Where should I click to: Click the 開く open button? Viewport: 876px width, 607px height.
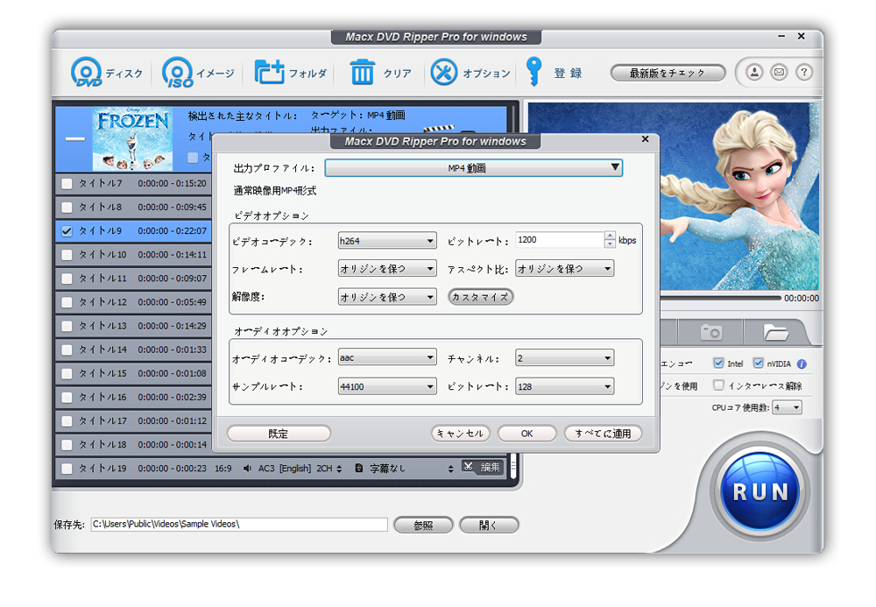(489, 525)
